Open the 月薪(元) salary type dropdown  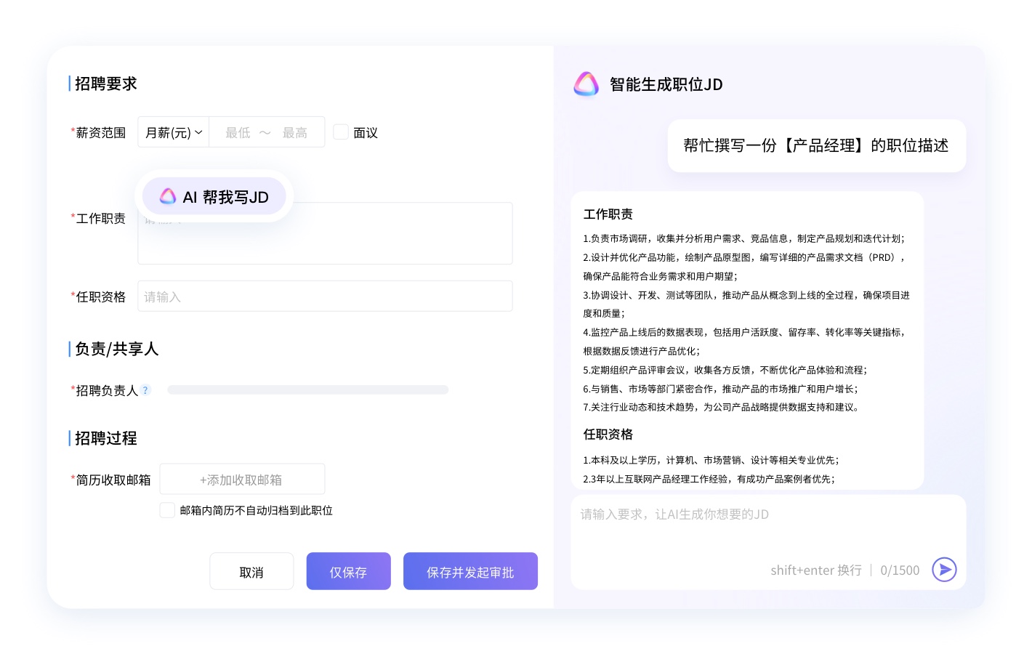[173, 132]
